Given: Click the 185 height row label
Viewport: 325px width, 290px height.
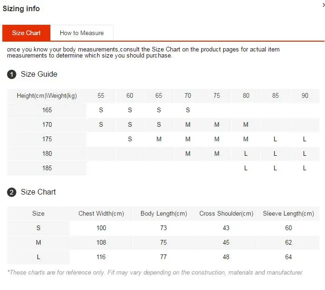Looking at the screenshot, I should pyautogui.click(x=47, y=168).
